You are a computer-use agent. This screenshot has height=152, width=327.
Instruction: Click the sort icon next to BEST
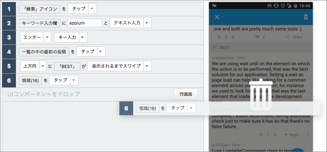coord(215,47)
